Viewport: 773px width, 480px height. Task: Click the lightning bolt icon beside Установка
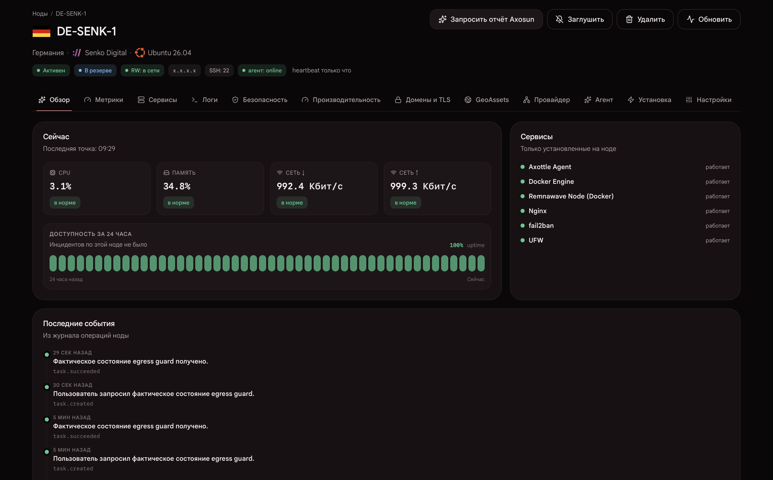pyautogui.click(x=631, y=100)
